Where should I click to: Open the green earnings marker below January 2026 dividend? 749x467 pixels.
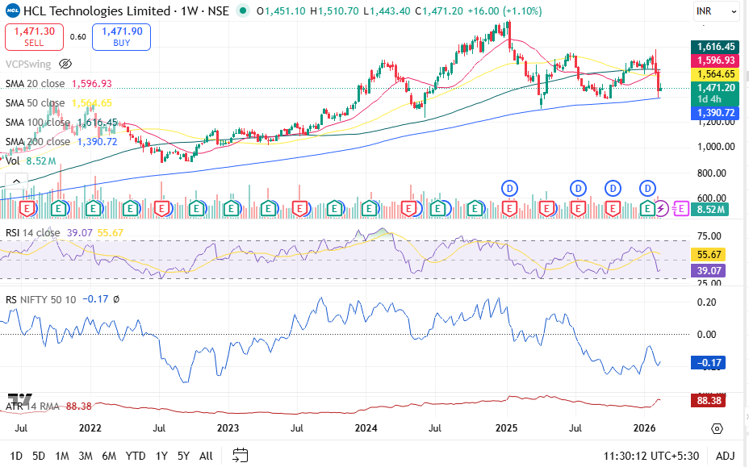click(648, 209)
